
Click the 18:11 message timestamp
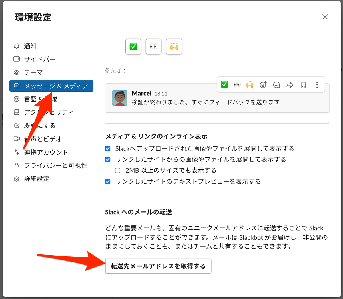pyautogui.click(x=161, y=94)
